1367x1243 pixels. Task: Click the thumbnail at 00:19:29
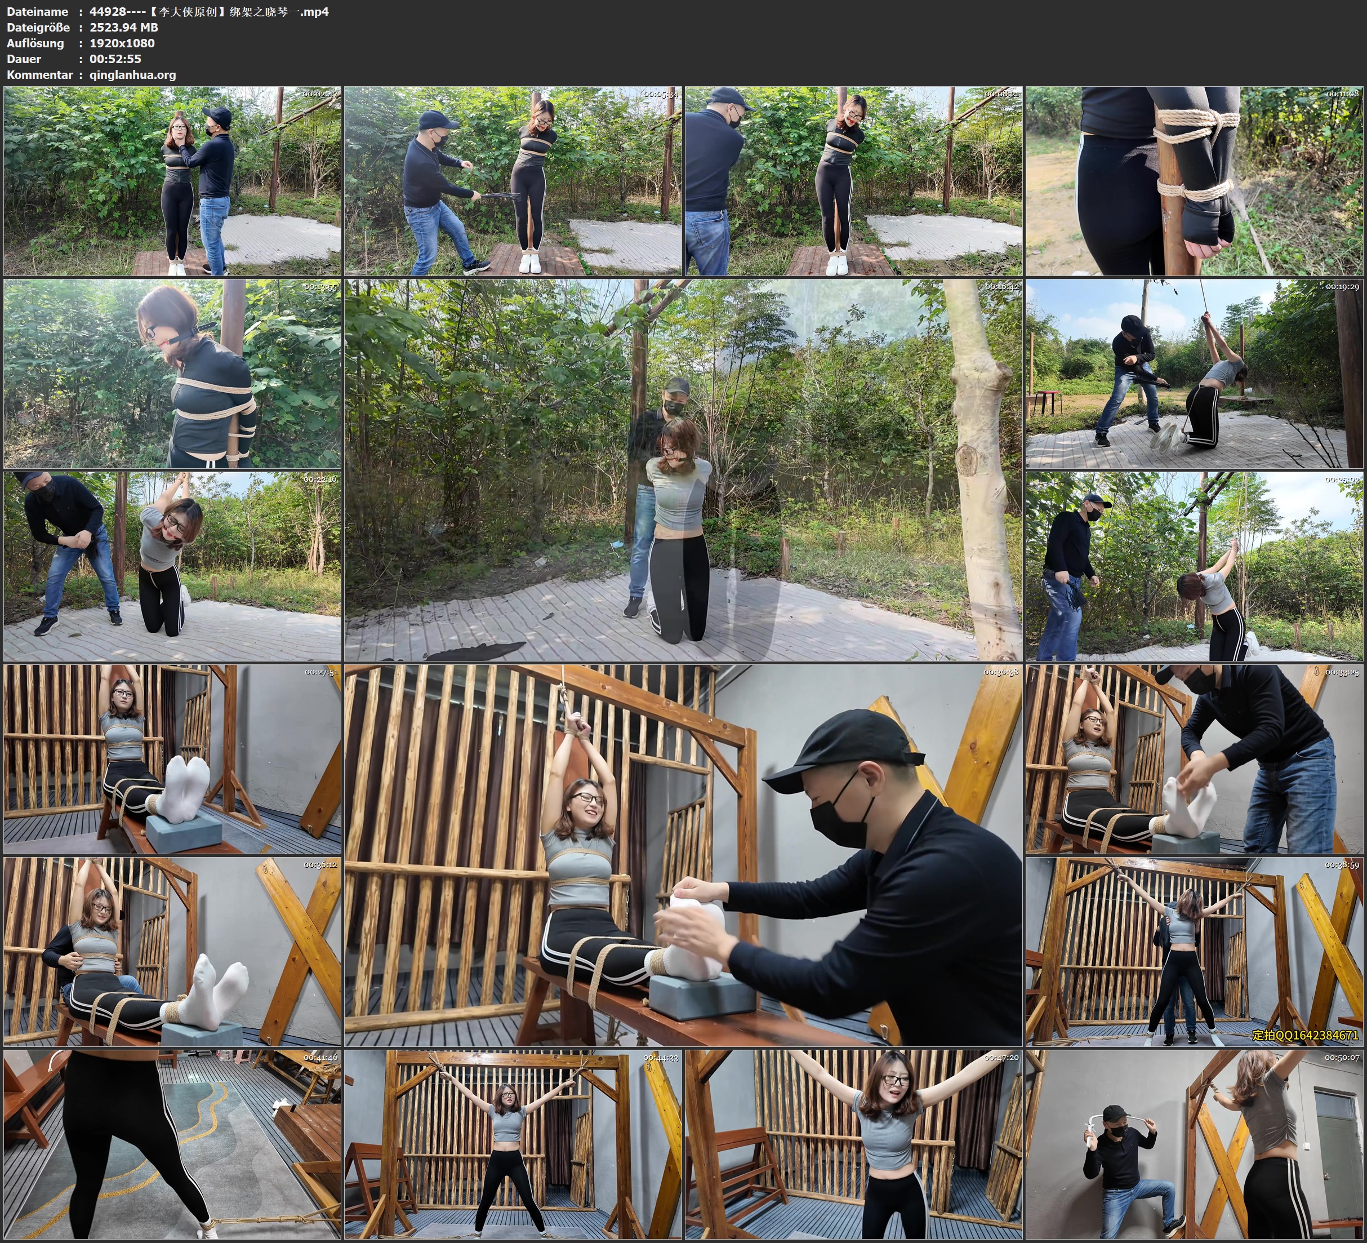pyautogui.click(x=1194, y=374)
